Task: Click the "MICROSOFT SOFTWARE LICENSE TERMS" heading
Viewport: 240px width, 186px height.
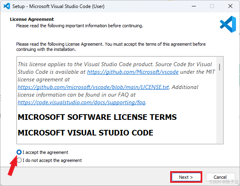Action: coord(97,117)
